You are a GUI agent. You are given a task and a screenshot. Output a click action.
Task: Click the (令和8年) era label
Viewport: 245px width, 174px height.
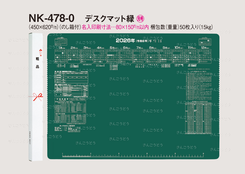click(142, 41)
